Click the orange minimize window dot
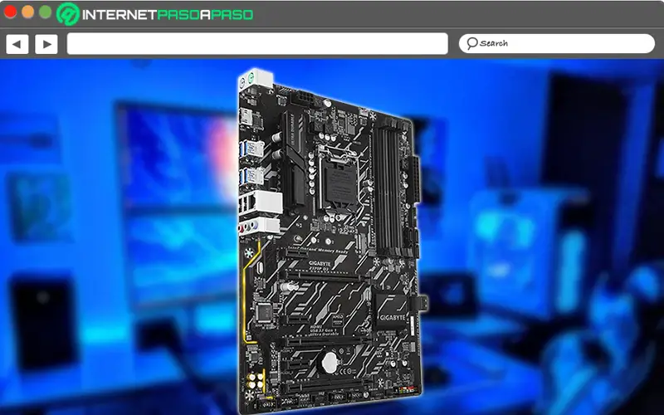 28,12
